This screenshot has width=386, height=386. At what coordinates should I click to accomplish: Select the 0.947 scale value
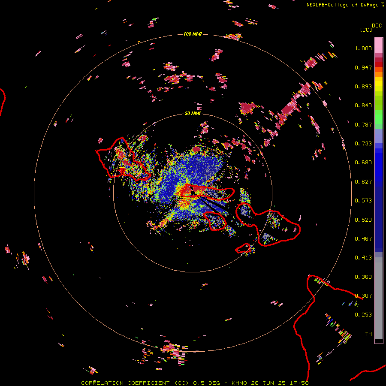coord(363,67)
